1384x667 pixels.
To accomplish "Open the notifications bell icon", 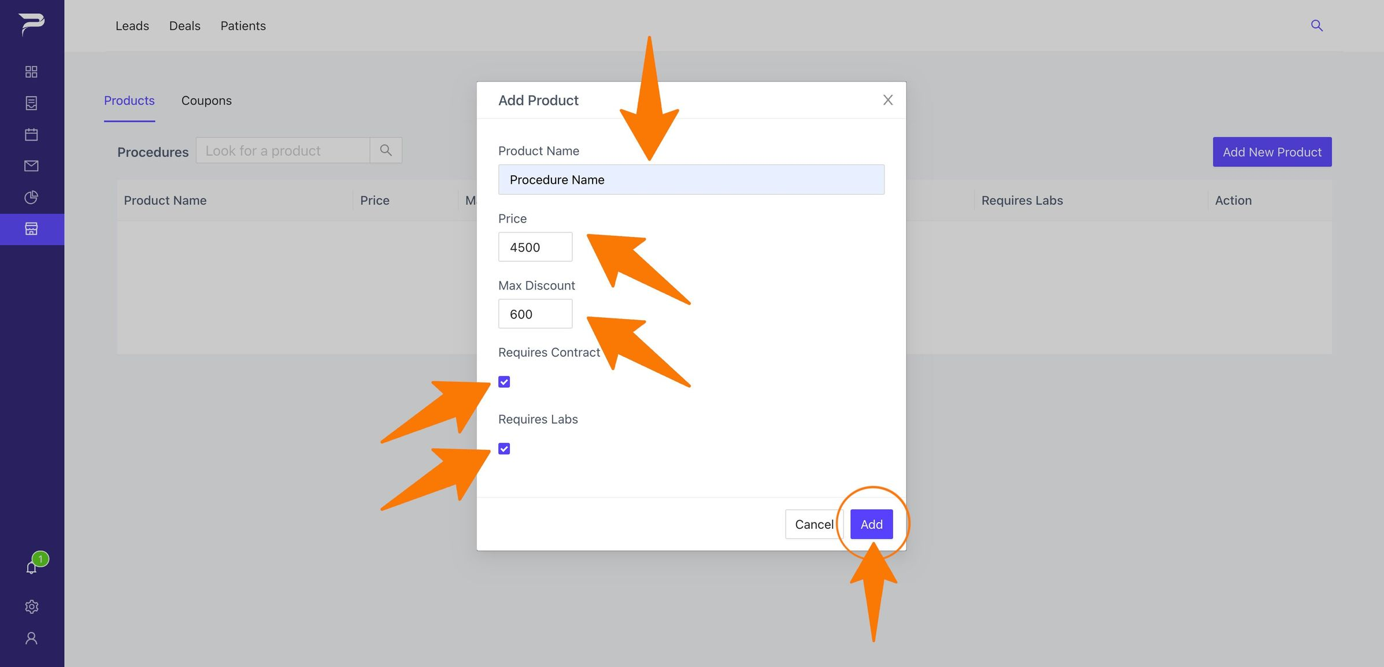I will [x=31, y=568].
